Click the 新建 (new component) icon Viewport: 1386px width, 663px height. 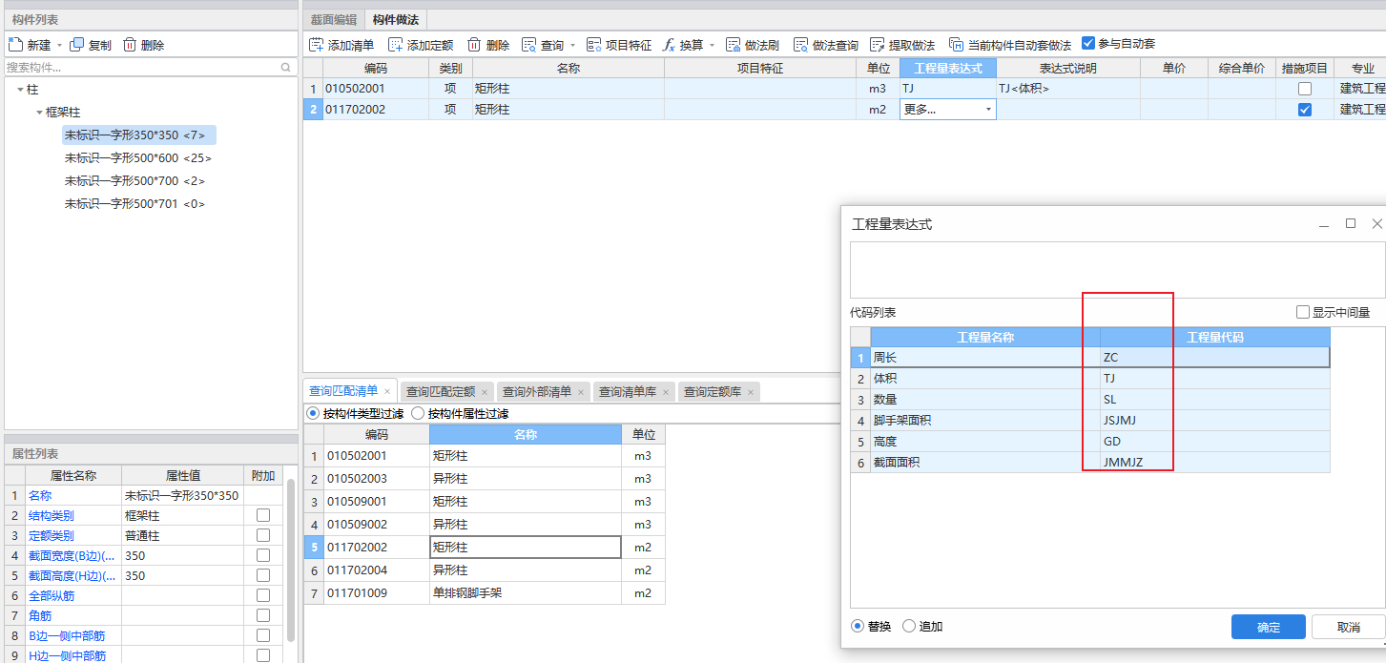click(x=15, y=45)
